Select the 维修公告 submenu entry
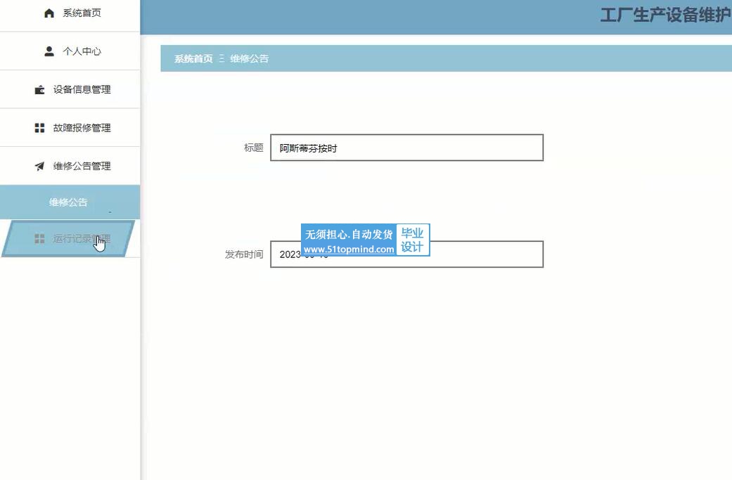The width and height of the screenshot is (732, 480). click(x=69, y=202)
